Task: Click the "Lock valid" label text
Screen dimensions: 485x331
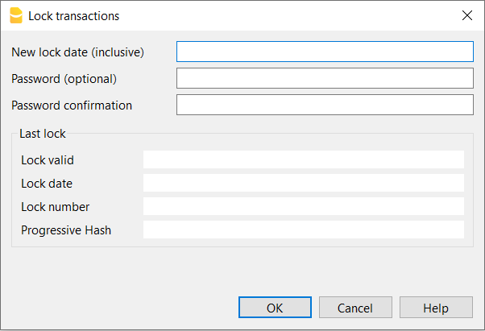Action: 48,160
